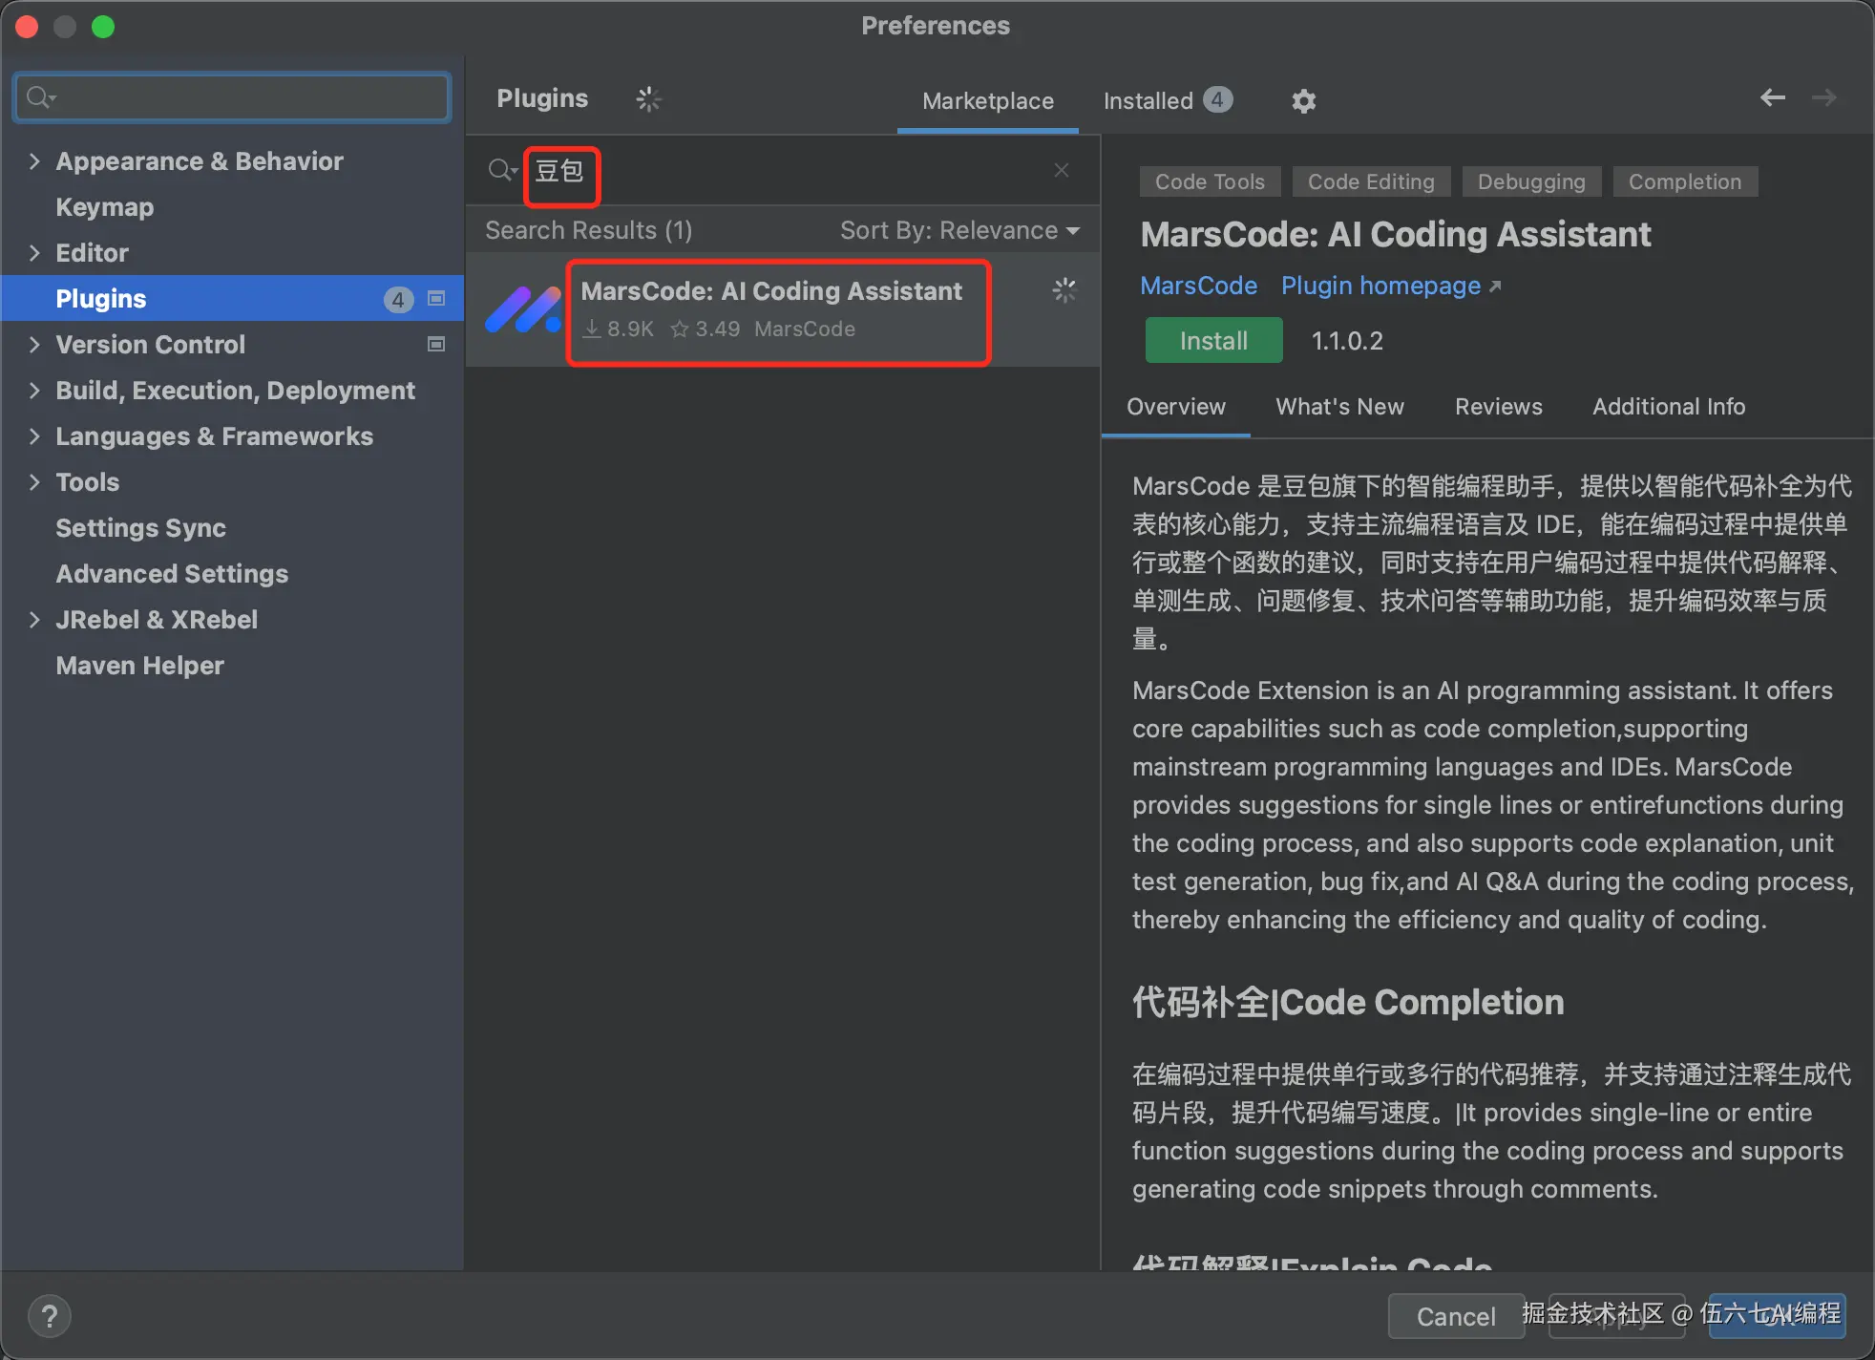
Task: Click the Version Control project-level icon
Action: point(436,344)
